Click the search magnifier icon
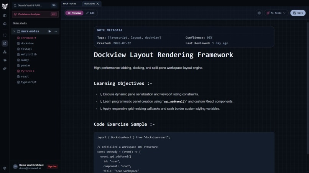 15,5
